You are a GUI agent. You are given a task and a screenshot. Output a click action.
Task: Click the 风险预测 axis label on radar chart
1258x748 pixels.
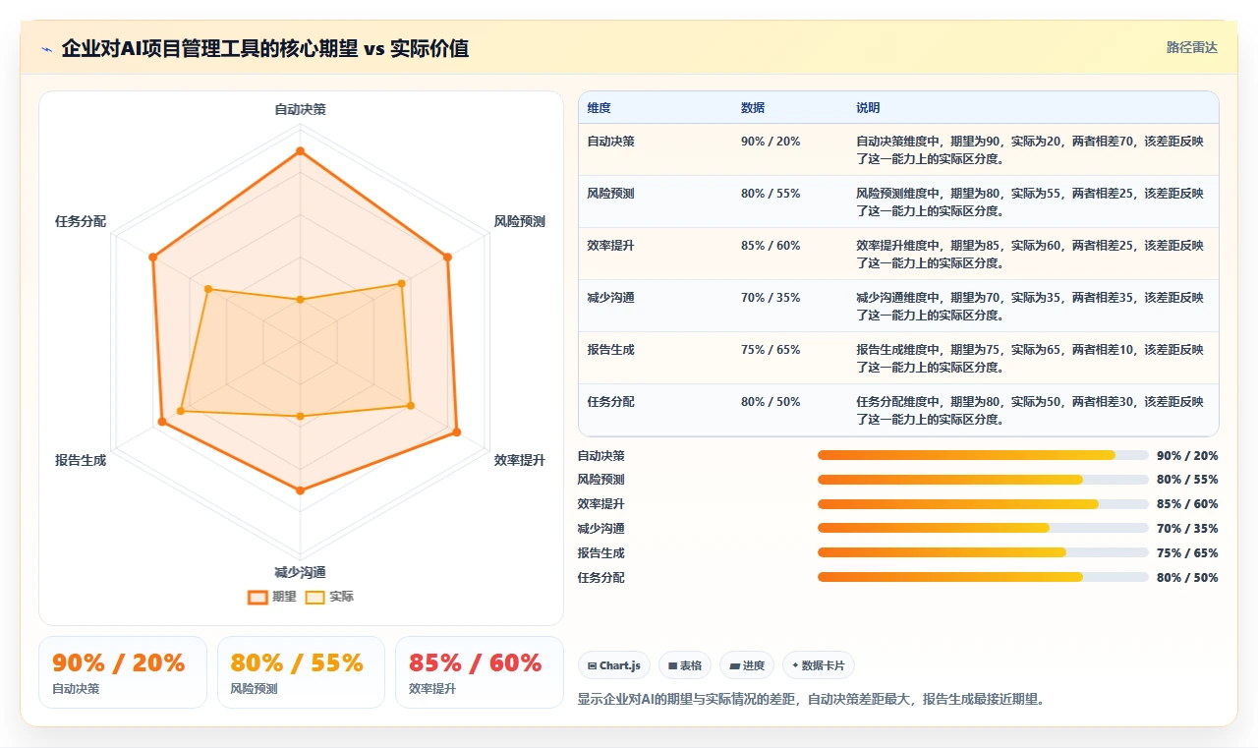(519, 222)
